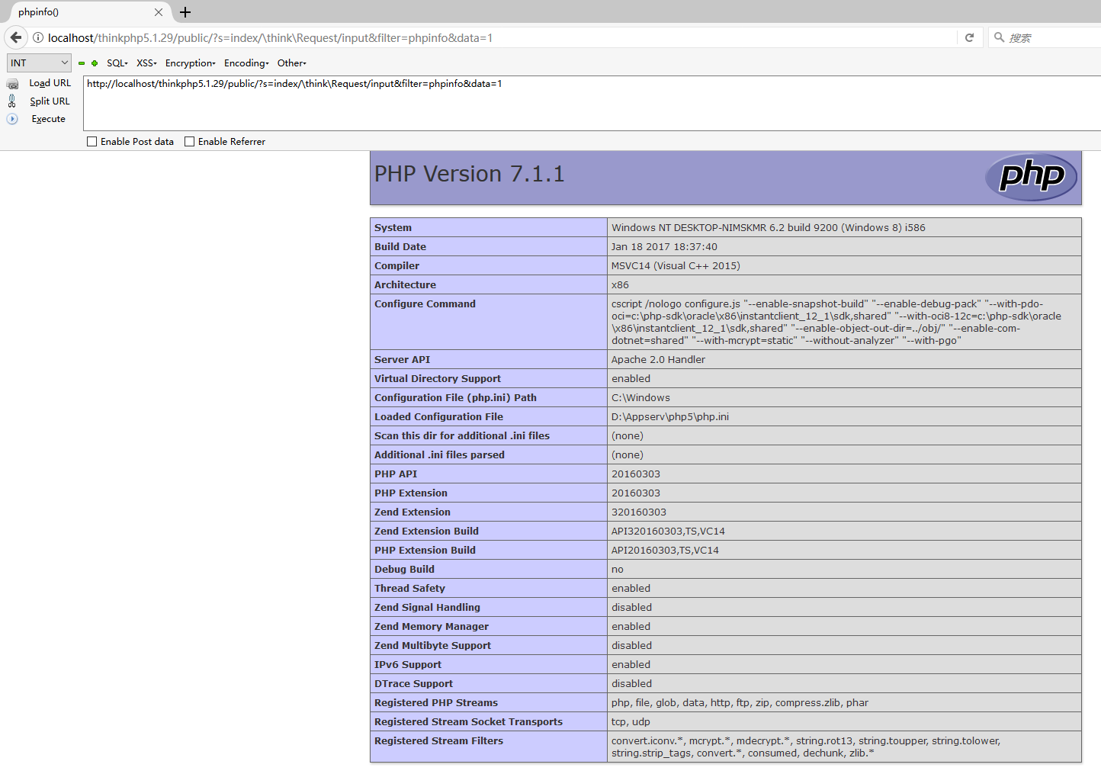Expand the SQL menu
Image resolution: width=1101 pixels, height=774 pixels.
coord(117,63)
